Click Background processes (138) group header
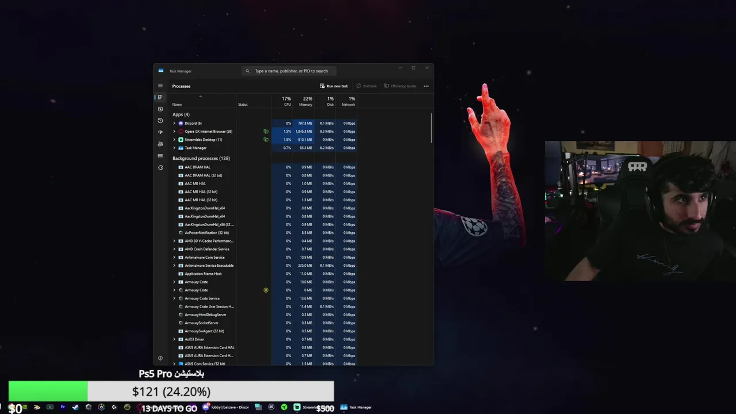736x414 pixels. click(201, 158)
